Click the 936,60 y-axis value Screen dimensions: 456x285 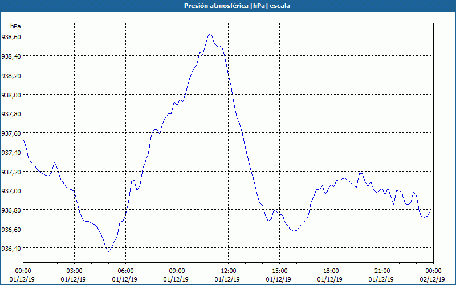click(x=11, y=230)
